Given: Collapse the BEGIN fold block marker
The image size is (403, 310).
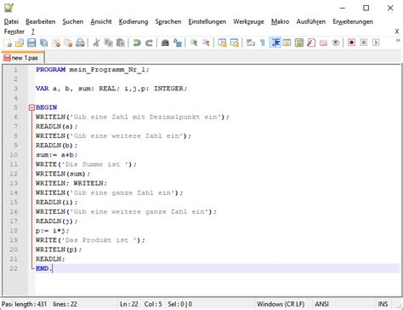Looking at the screenshot, I should click(31, 107).
